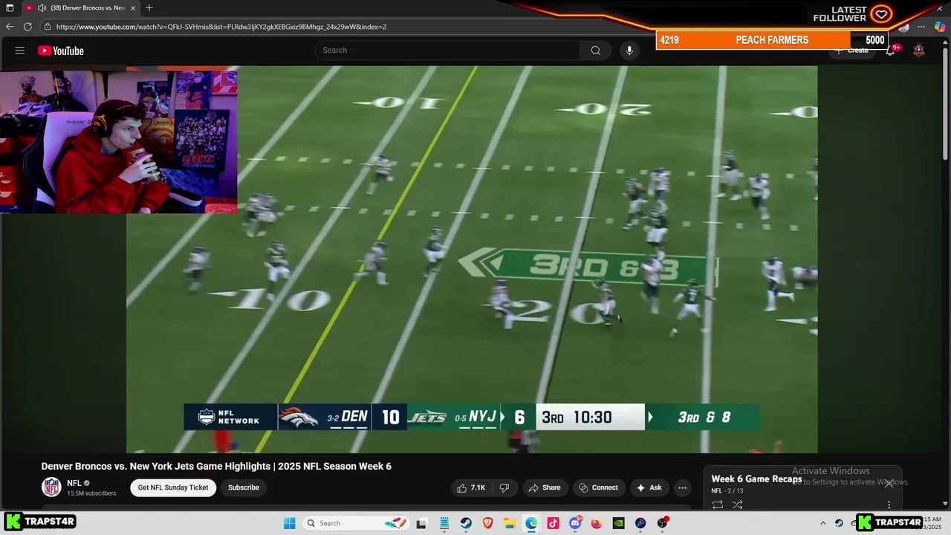The height and width of the screenshot is (535, 951).
Task: Click the browser back arrow
Action: point(10,27)
